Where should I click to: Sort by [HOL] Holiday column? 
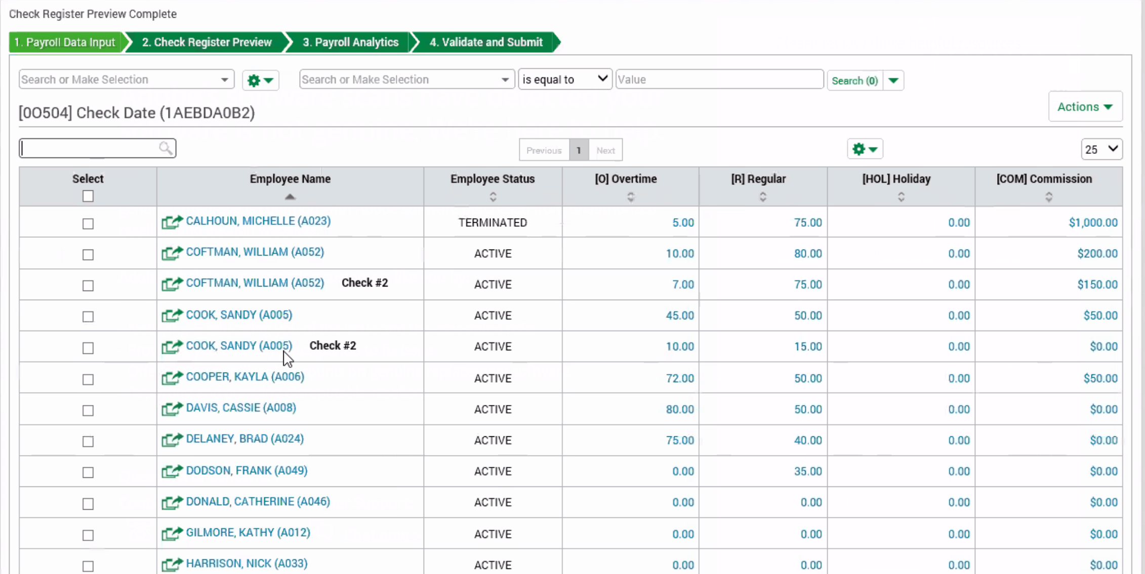[x=901, y=197]
